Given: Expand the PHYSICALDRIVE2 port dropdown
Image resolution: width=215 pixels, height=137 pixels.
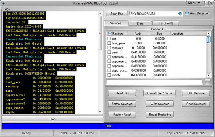Looking at the screenshot, I should point(180,14).
